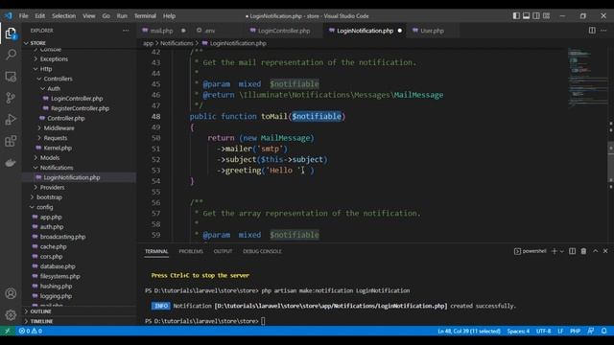
Task: Click remote window indicator in status bar
Action: (7, 331)
